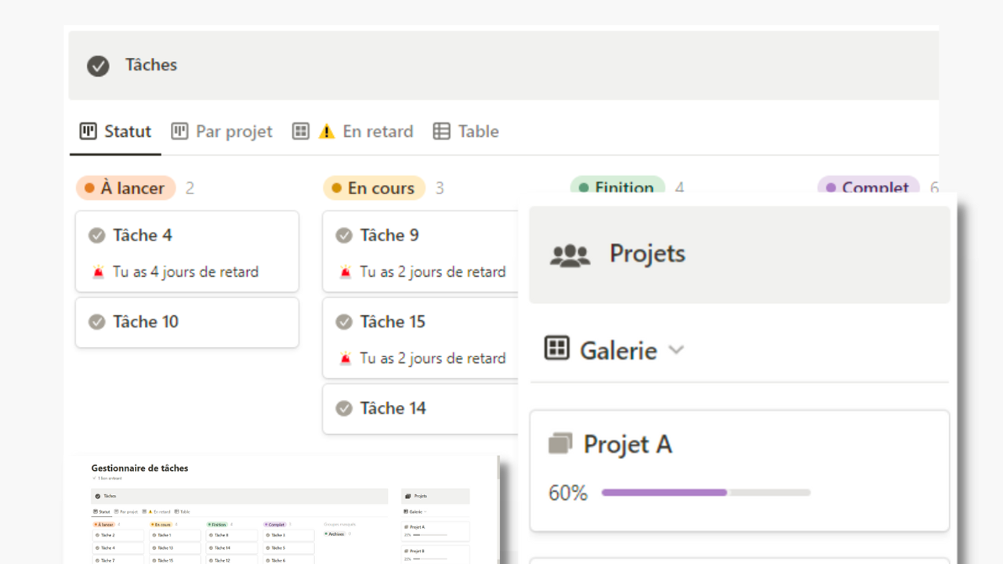Select the En retard tab
The image size is (1003, 564).
[x=353, y=132]
